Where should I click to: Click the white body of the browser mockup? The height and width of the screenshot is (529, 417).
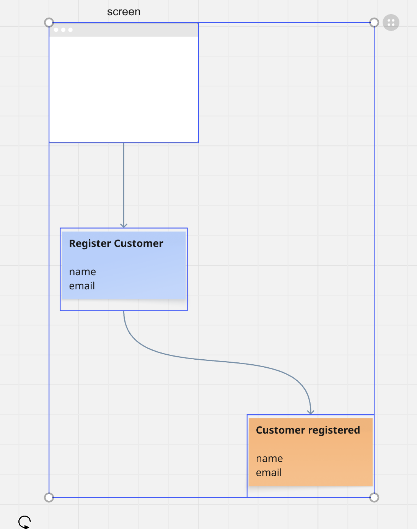124,90
